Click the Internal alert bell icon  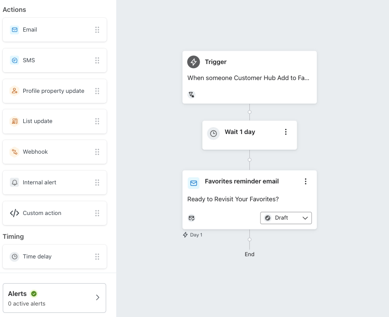point(15,183)
